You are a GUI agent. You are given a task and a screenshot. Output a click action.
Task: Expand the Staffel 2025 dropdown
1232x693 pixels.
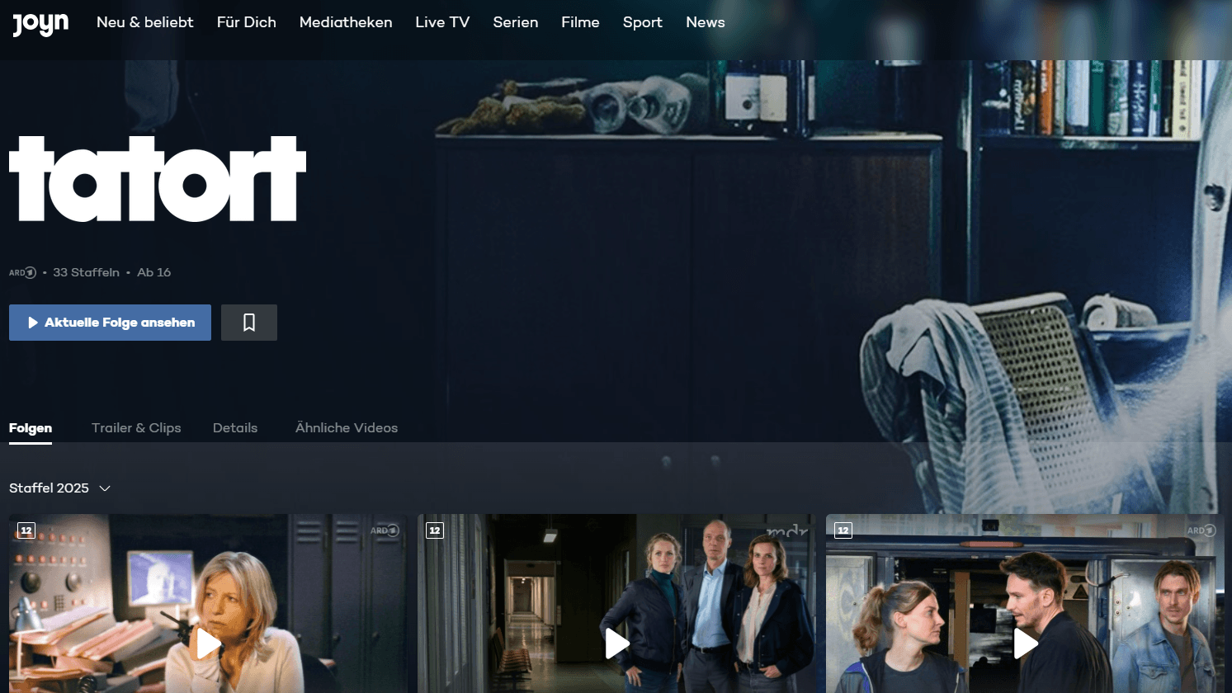pos(59,488)
